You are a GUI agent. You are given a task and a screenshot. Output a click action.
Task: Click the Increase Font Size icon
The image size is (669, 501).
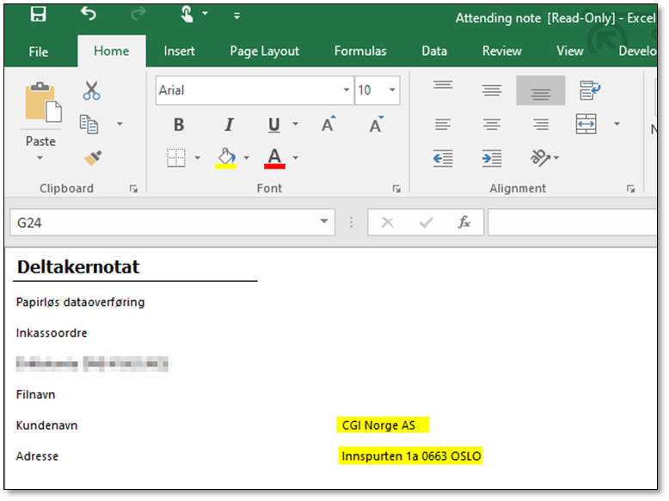tap(328, 125)
